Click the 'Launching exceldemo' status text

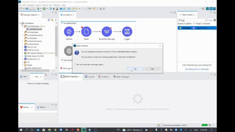[175, 125]
